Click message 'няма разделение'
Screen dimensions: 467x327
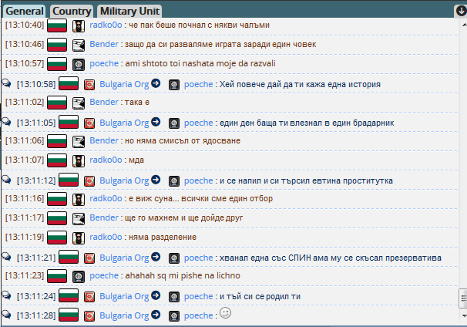point(163,238)
